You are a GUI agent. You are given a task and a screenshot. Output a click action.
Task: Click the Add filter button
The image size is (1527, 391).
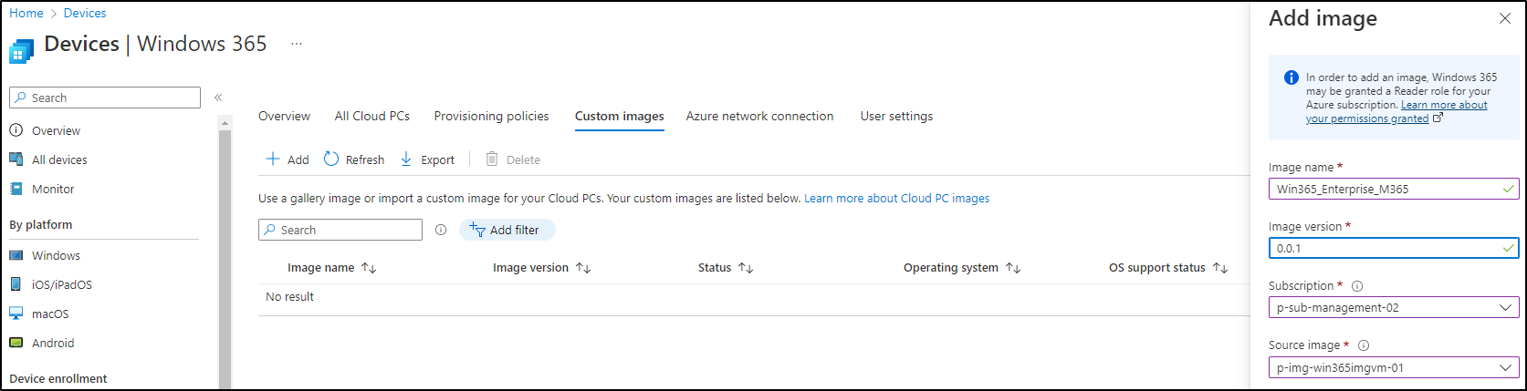[x=507, y=230]
